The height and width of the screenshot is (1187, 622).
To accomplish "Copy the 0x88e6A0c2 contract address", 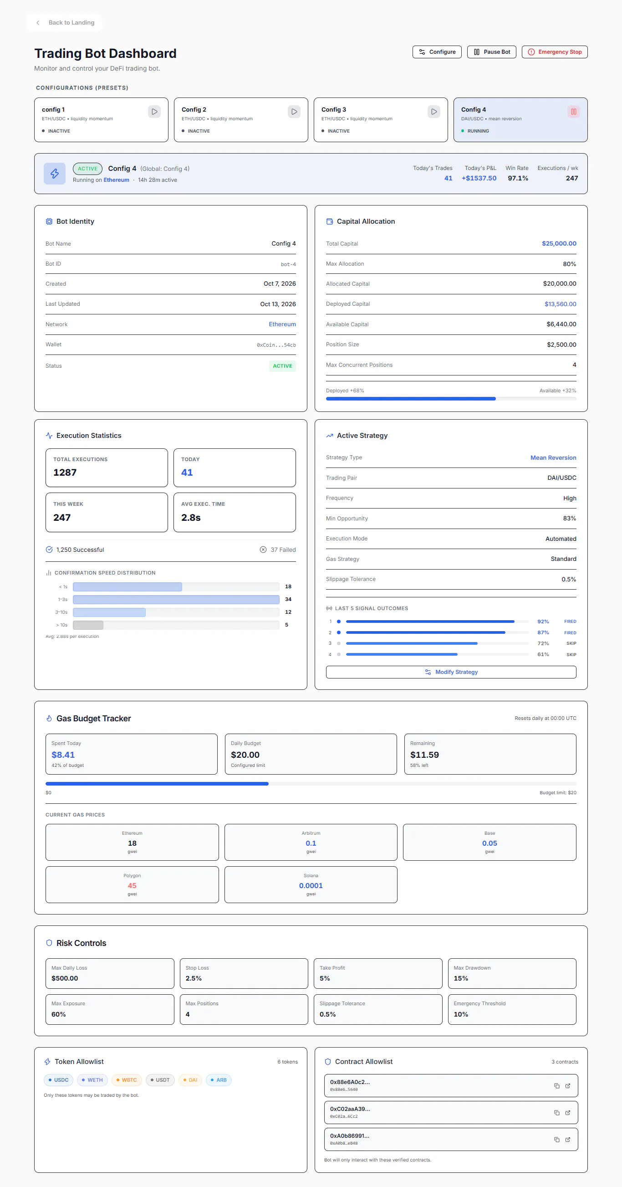I will [x=556, y=1086].
